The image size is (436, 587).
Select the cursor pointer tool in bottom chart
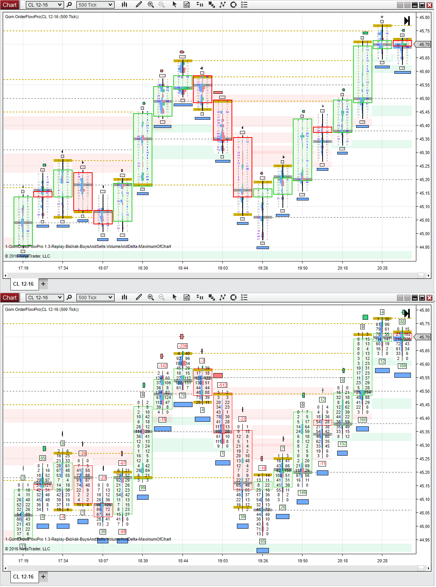click(174, 297)
